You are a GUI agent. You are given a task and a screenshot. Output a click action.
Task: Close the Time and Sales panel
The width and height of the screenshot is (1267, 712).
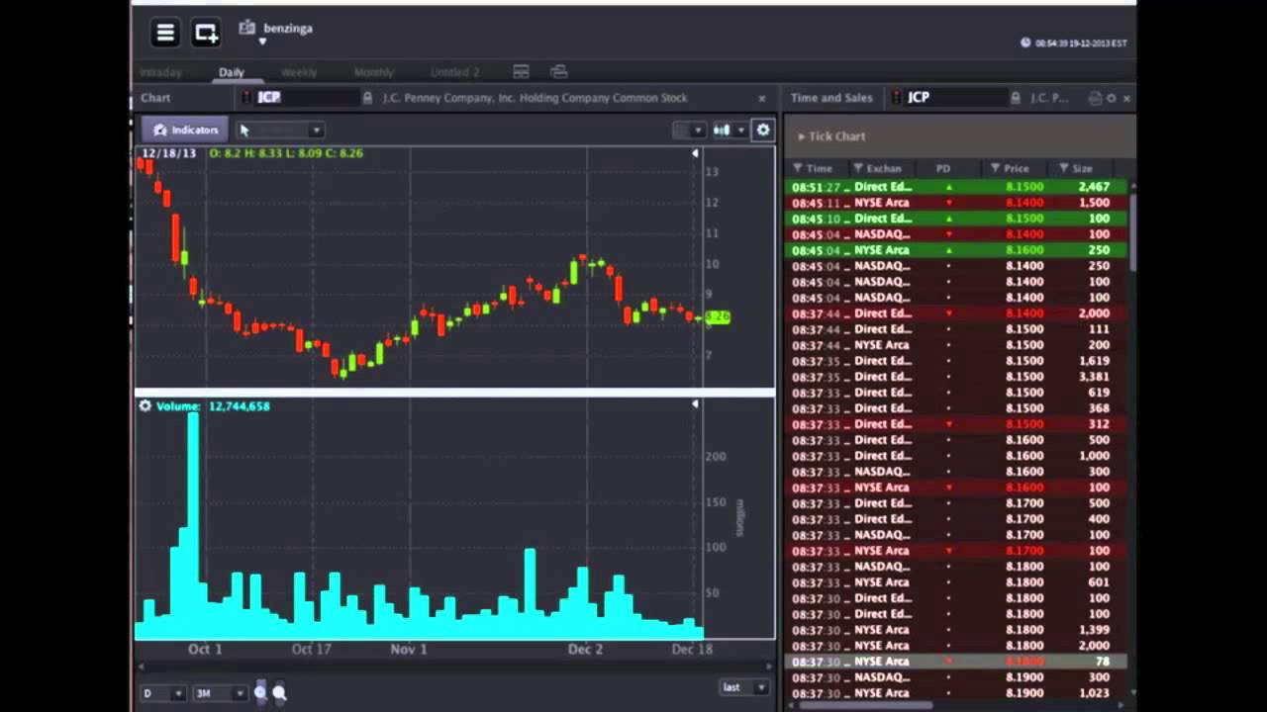click(1126, 98)
